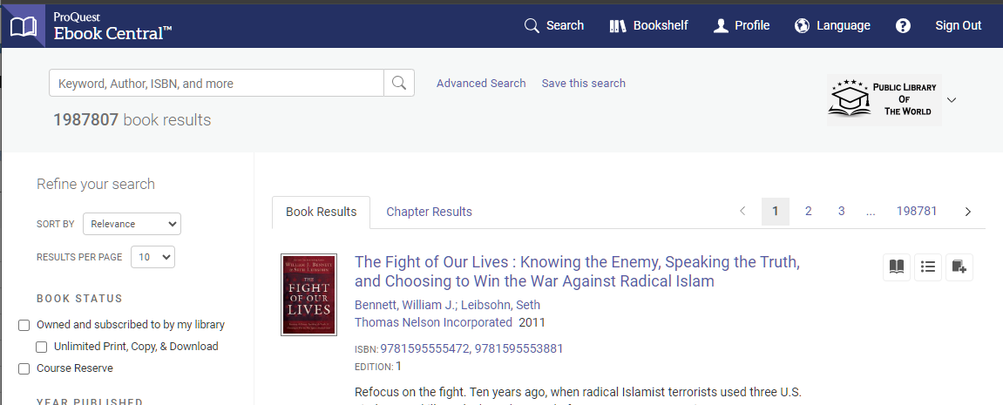Image resolution: width=1003 pixels, height=405 pixels.
Task: Expand the library chooser chevron
Action: point(952,100)
